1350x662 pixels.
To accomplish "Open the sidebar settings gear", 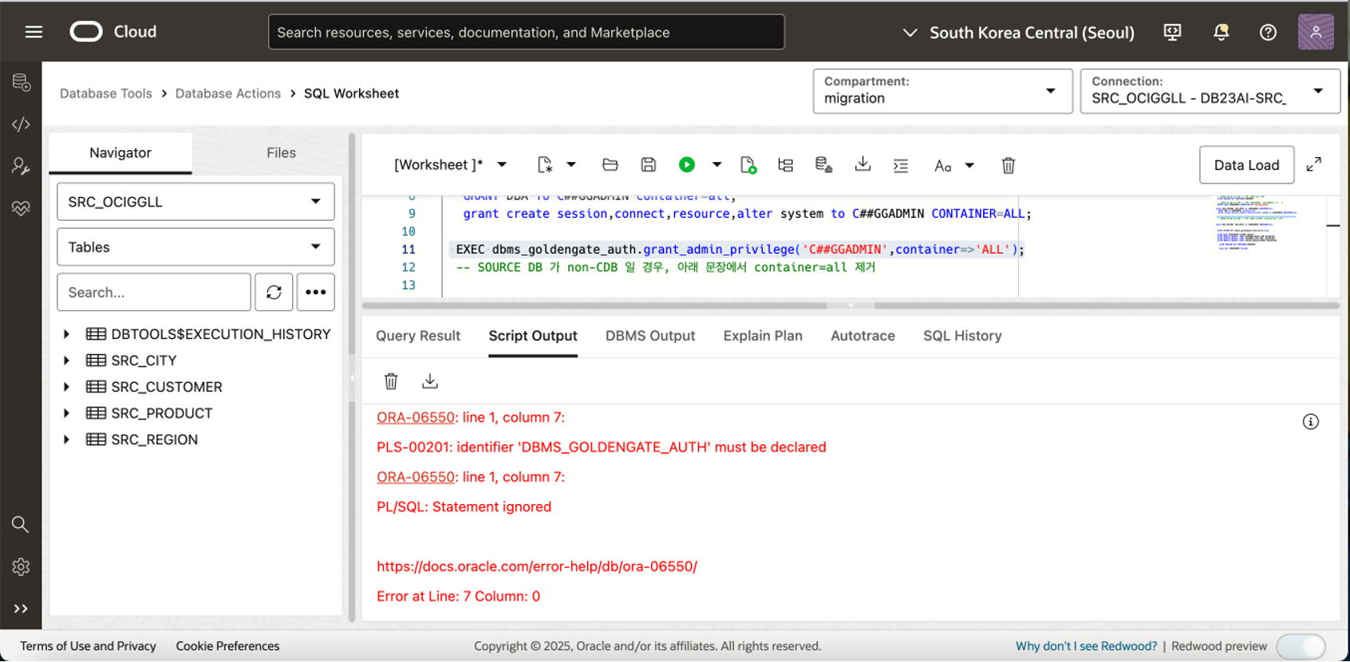I will pyautogui.click(x=21, y=567).
